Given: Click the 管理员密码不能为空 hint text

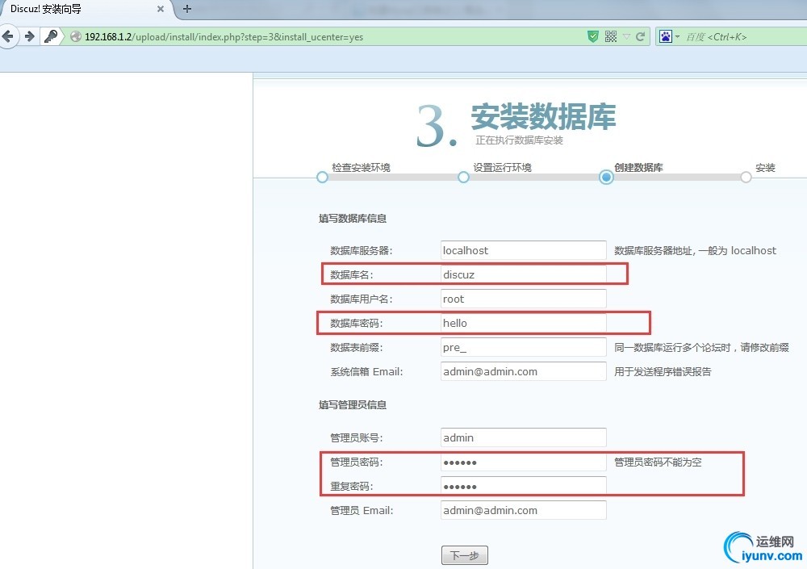Looking at the screenshot, I should coord(658,462).
